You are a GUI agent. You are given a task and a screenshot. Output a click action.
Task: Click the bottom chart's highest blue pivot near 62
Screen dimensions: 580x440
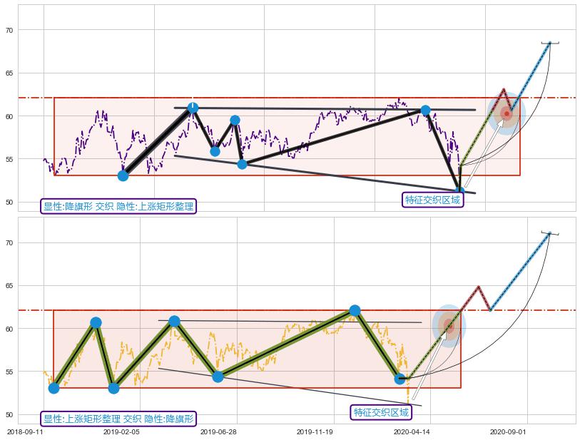coord(355,310)
